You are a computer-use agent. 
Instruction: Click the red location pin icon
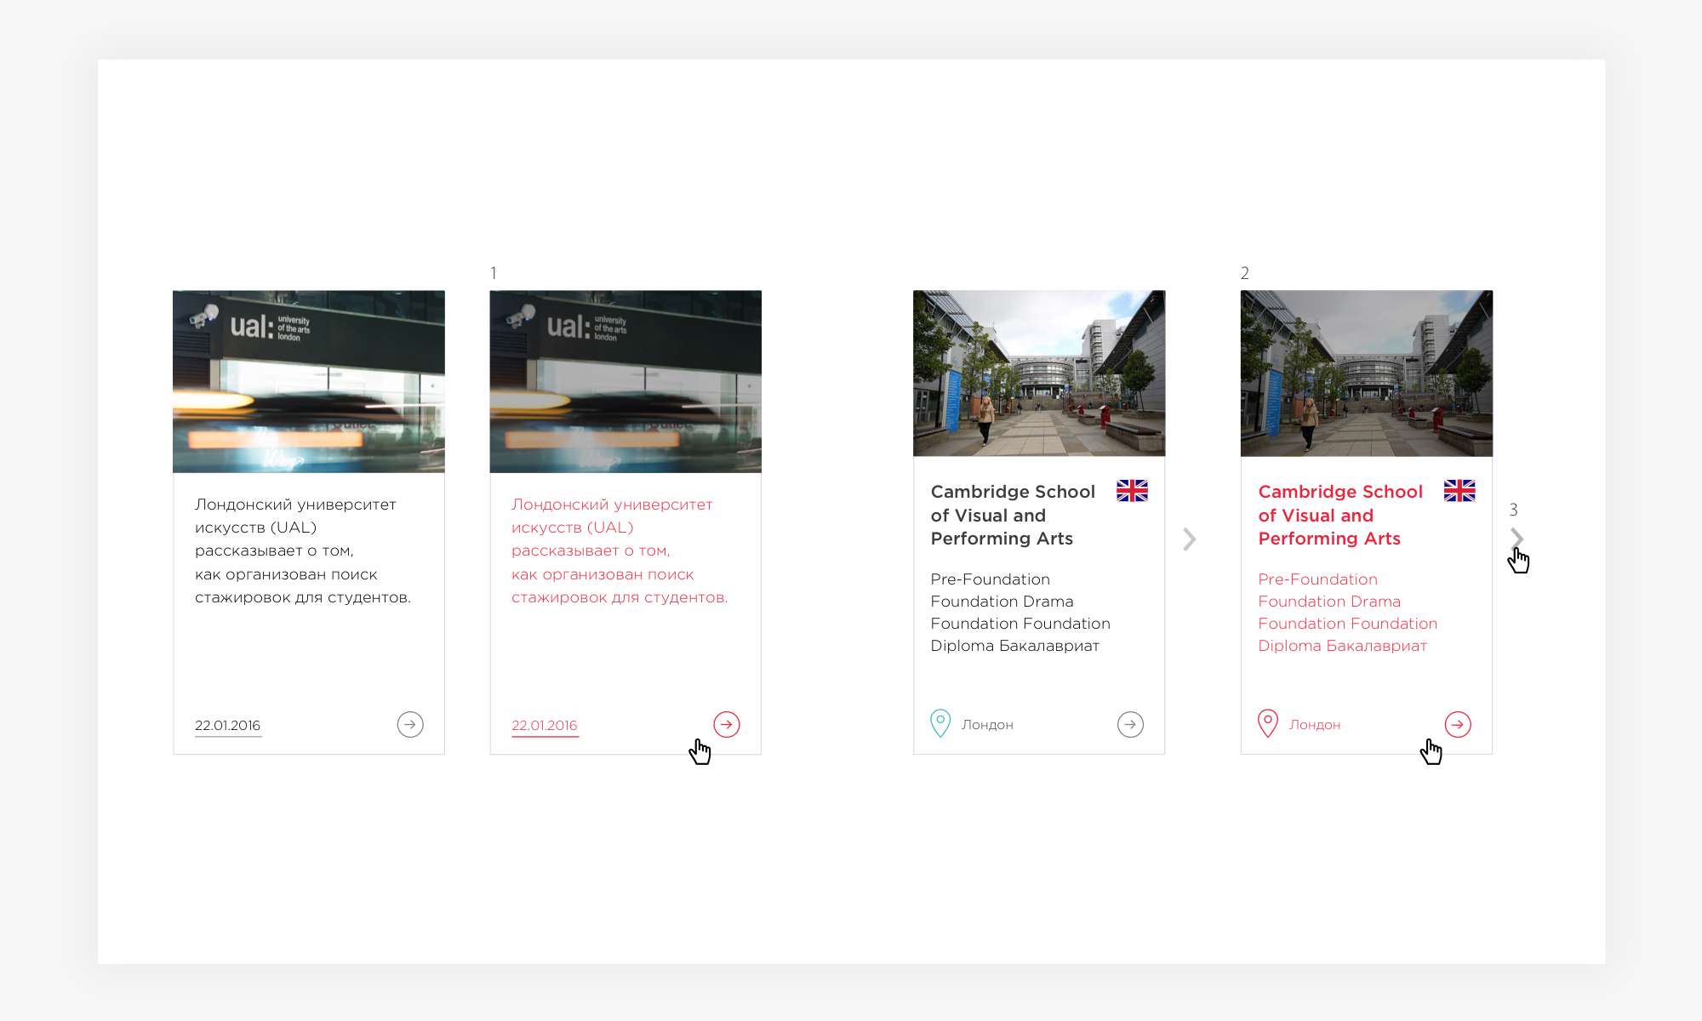click(1268, 723)
